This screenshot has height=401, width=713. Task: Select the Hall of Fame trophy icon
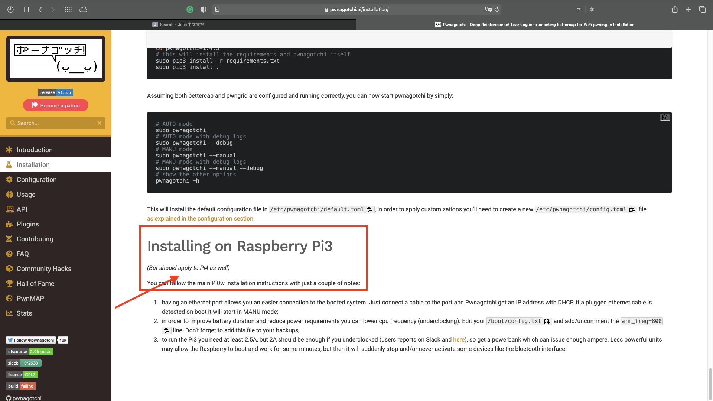(9, 283)
